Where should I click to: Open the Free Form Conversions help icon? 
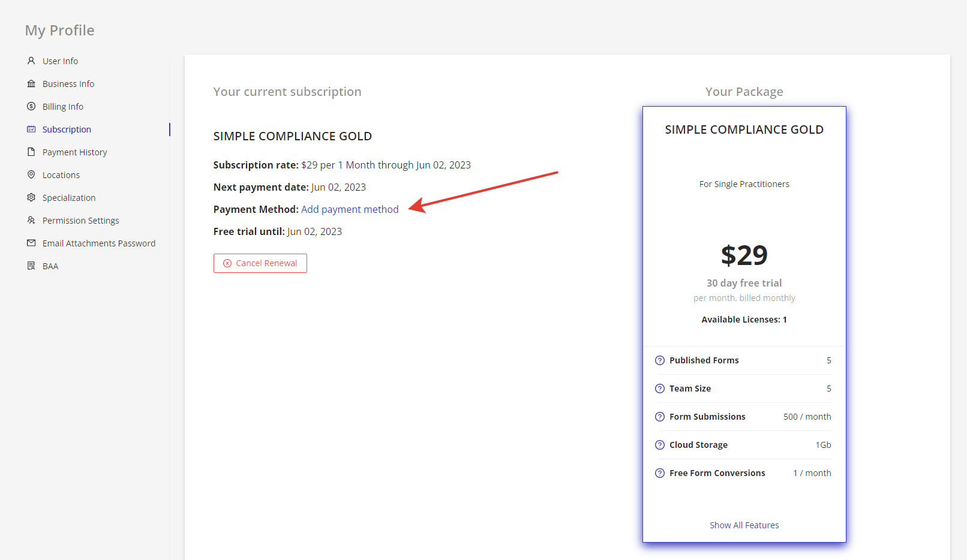(659, 472)
